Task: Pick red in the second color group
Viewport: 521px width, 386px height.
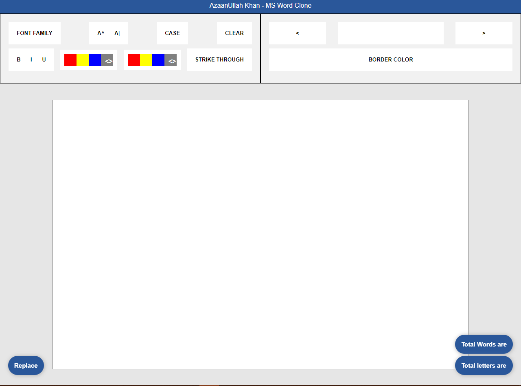Action: click(134, 60)
